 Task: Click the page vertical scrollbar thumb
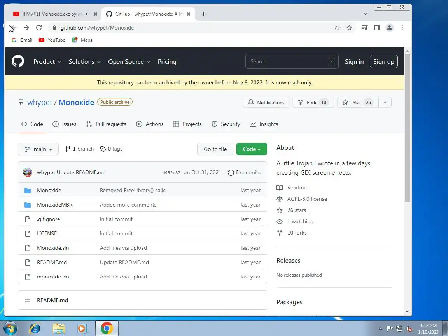tap(407, 127)
